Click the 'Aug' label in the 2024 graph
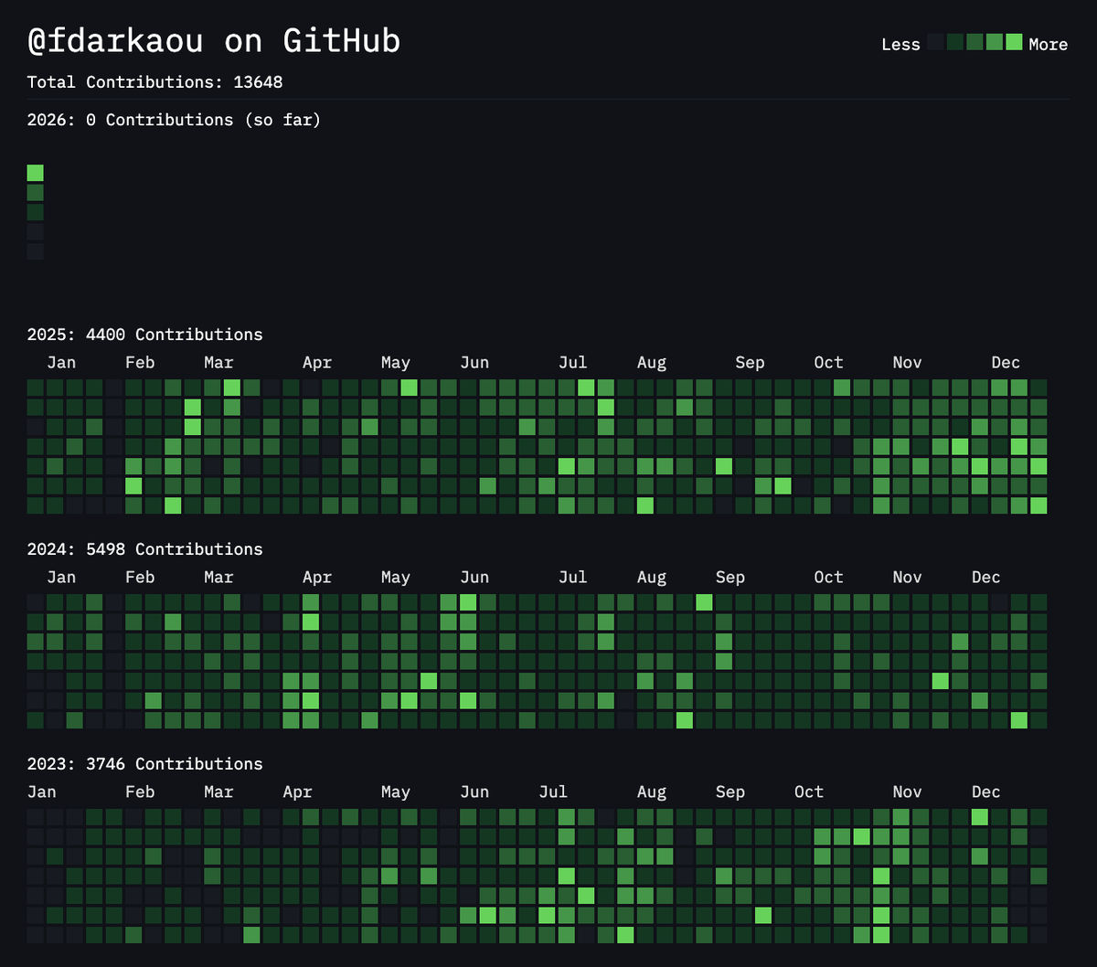 point(652,578)
